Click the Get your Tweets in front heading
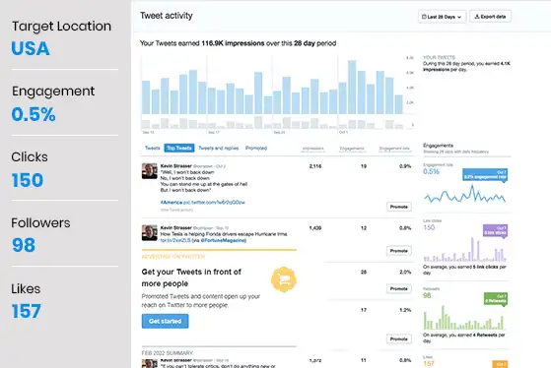Image resolution: width=551 pixels, height=368 pixels. 191,277
